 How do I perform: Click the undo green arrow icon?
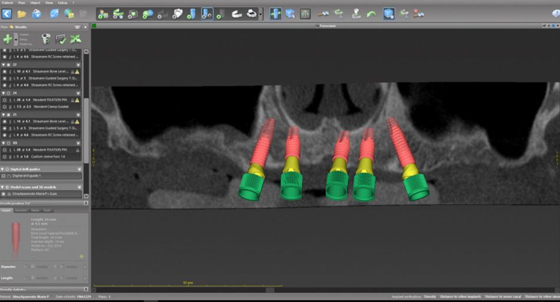(371, 15)
